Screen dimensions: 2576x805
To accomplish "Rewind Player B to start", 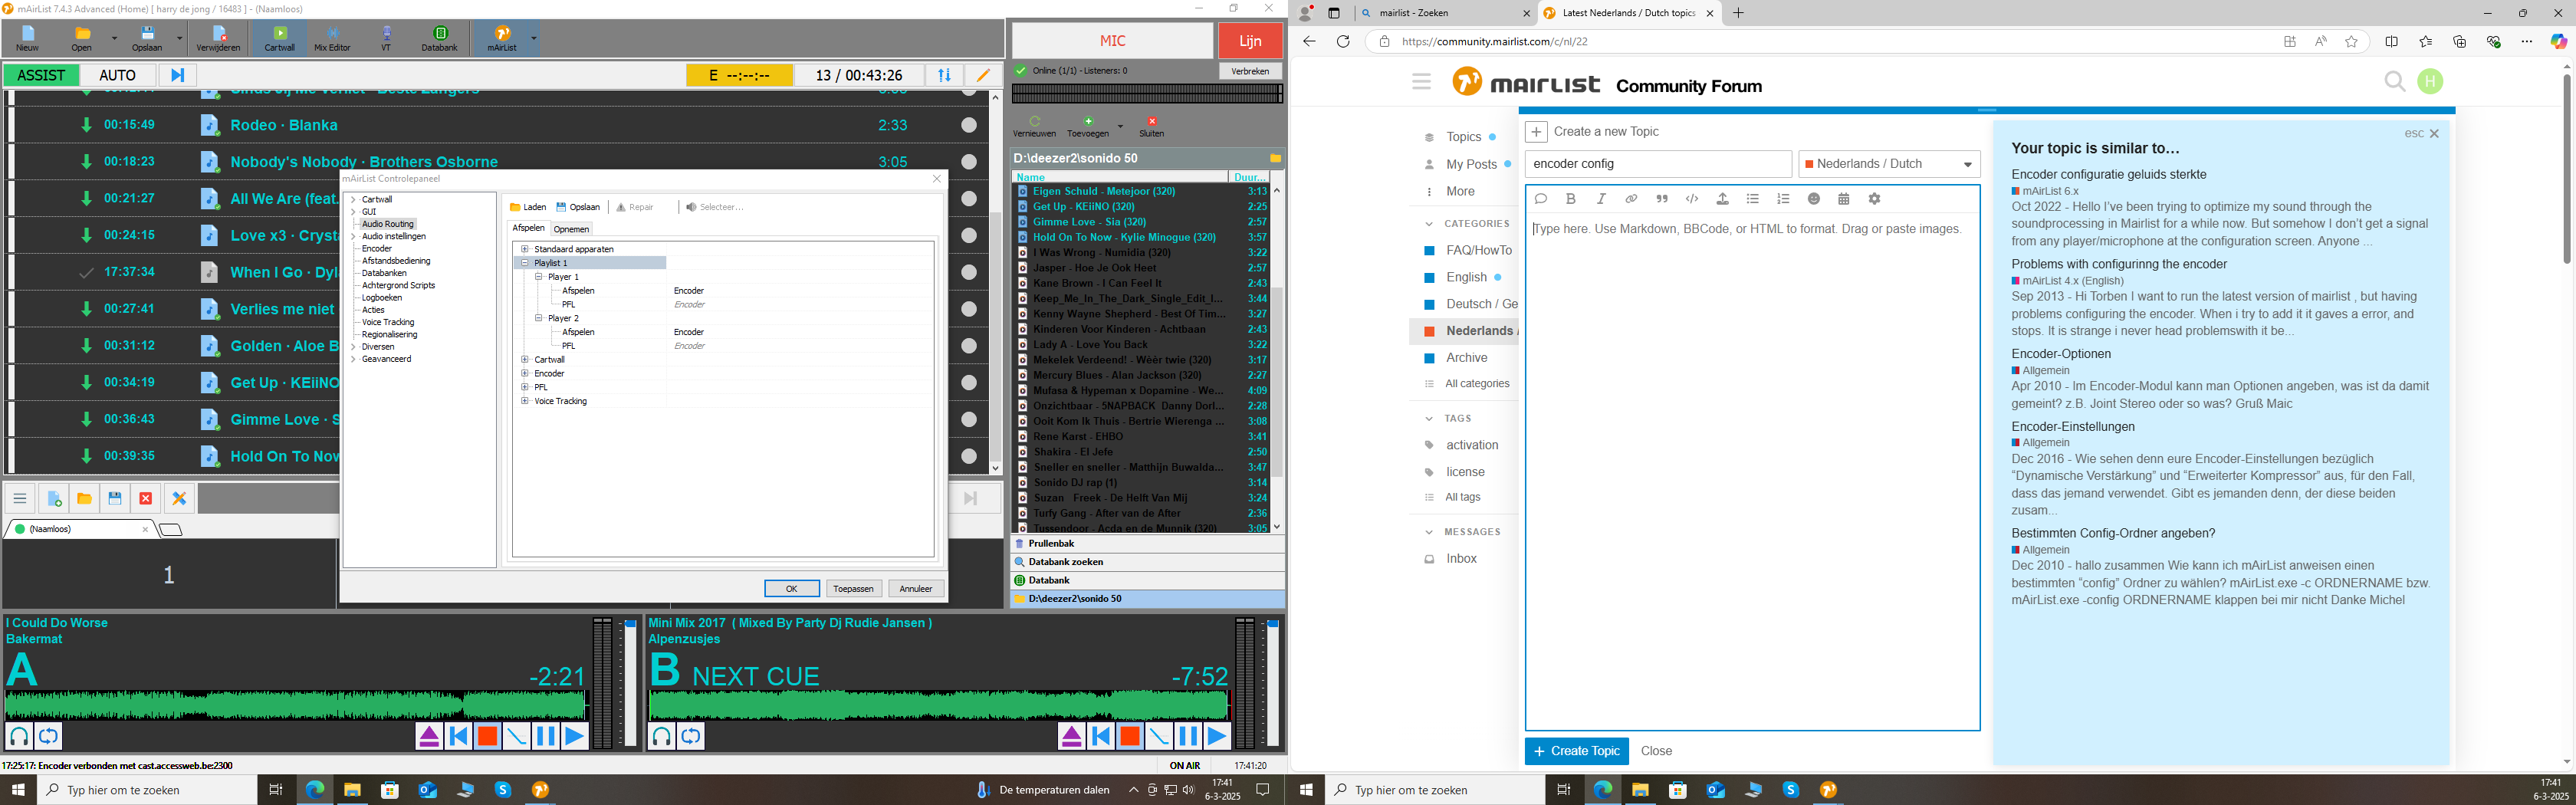I will coord(1101,737).
